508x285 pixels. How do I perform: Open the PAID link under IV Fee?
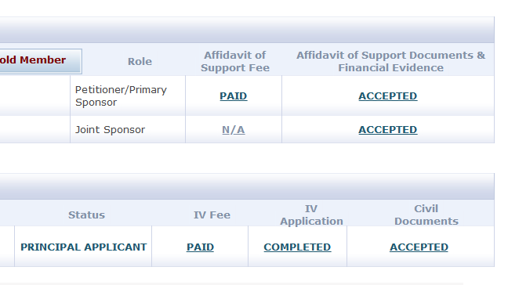tap(200, 247)
